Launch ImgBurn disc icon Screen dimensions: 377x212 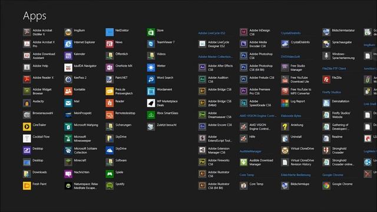click(x=68, y=32)
